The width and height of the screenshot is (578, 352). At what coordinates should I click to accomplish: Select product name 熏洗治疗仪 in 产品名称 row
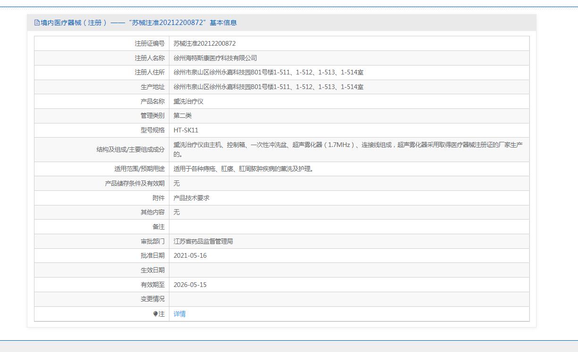tap(189, 101)
